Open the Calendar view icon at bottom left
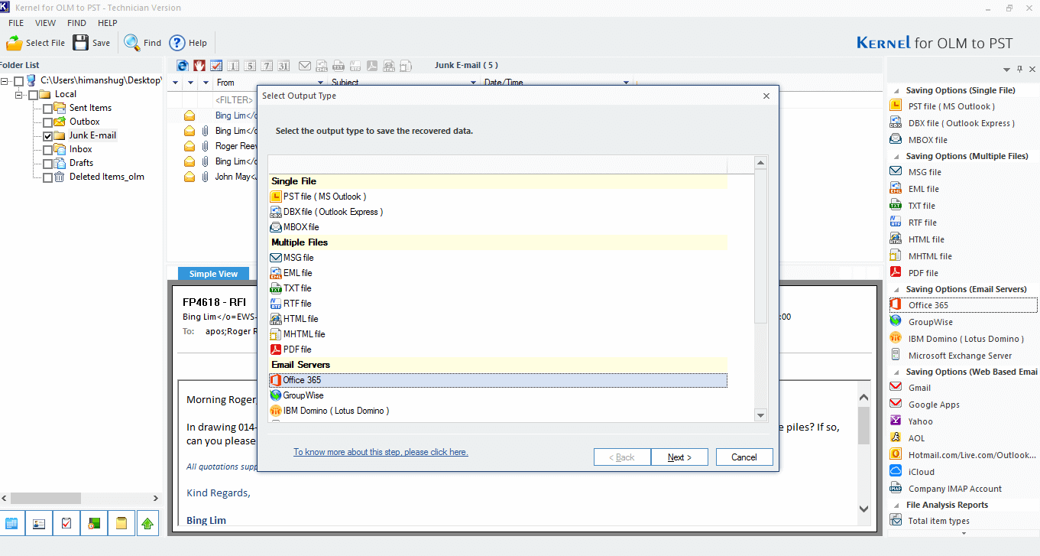Screen dimensions: 1040x556 point(11,523)
